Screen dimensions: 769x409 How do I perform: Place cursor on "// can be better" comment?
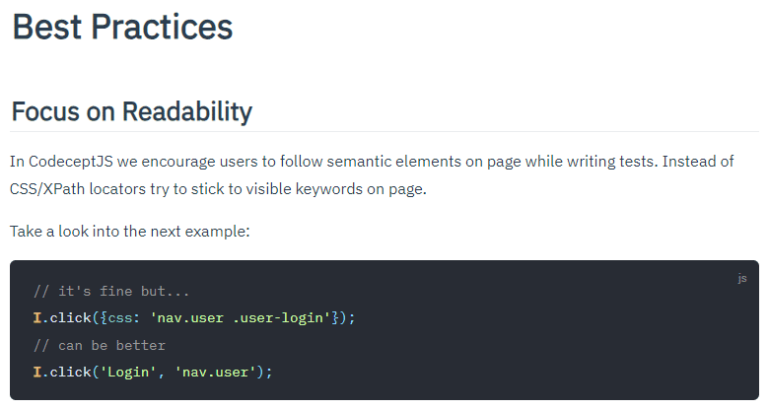coord(100,345)
